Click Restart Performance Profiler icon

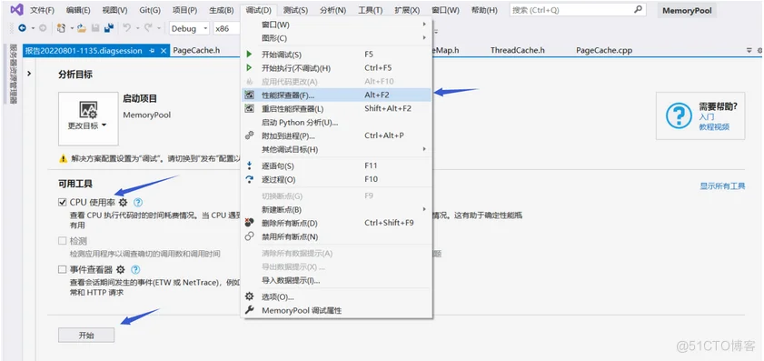[250, 109]
